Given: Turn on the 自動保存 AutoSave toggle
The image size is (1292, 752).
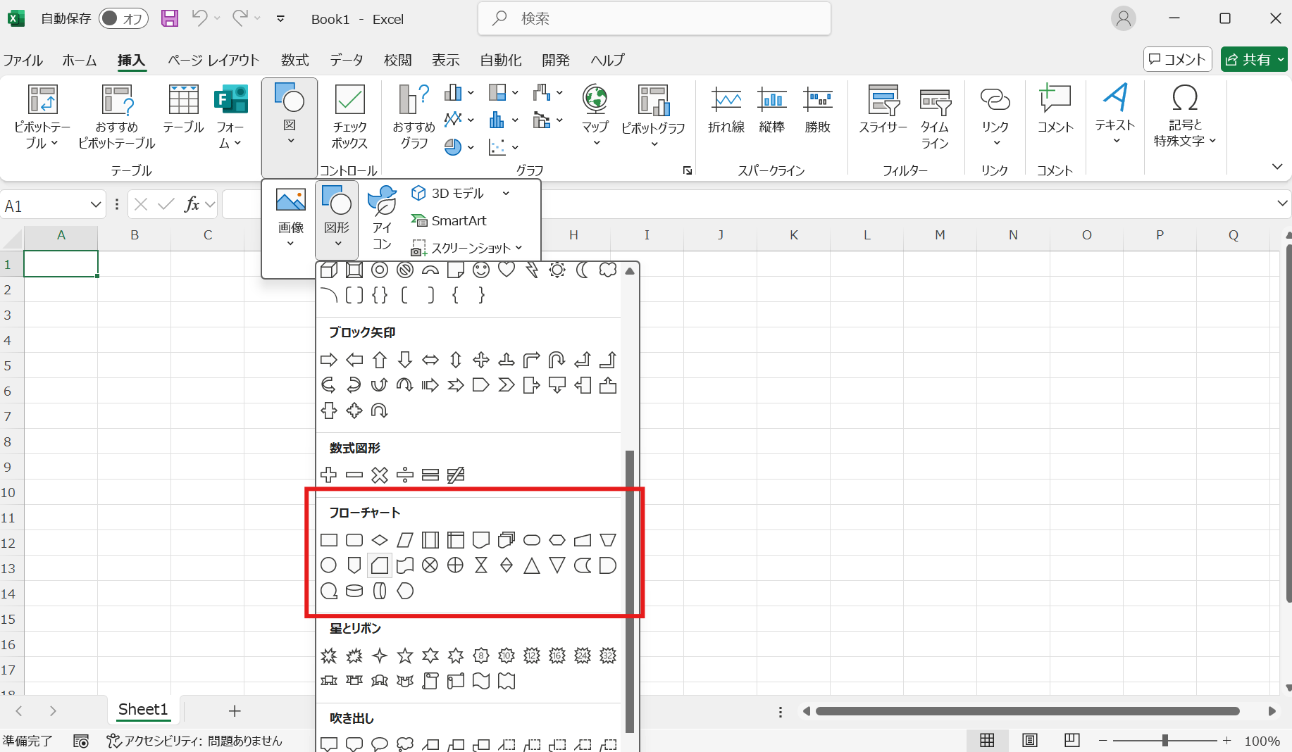Looking at the screenshot, I should click(123, 19).
